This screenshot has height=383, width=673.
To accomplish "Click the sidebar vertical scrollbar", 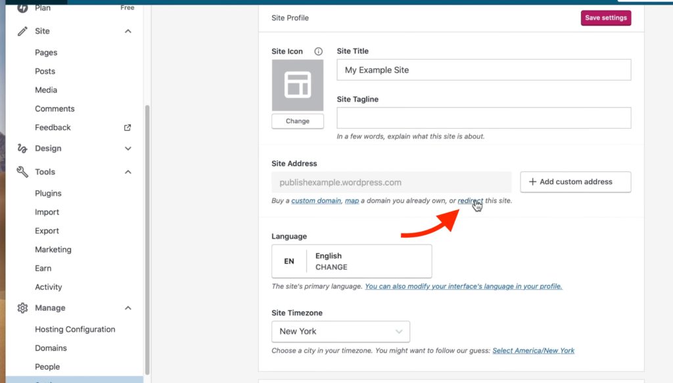I will click(147, 240).
